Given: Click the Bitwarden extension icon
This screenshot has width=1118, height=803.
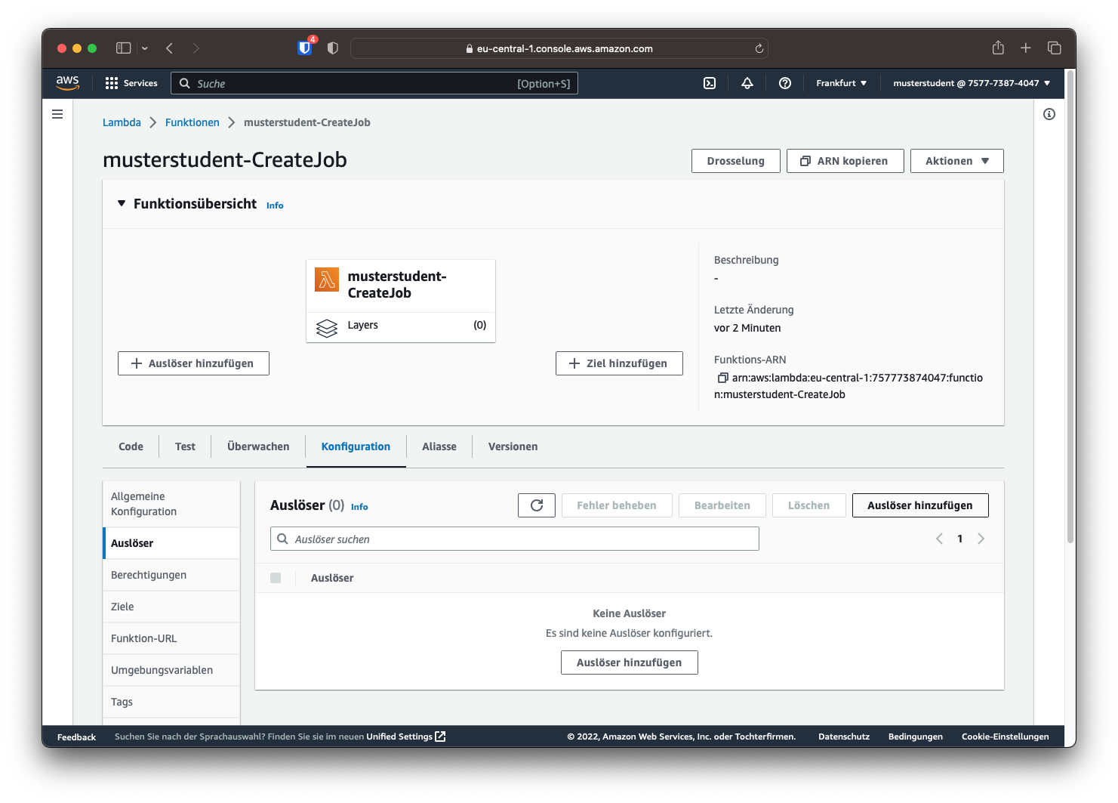Looking at the screenshot, I should [x=305, y=48].
